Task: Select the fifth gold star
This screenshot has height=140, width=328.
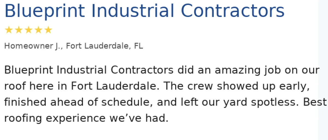Action: point(48,30)
